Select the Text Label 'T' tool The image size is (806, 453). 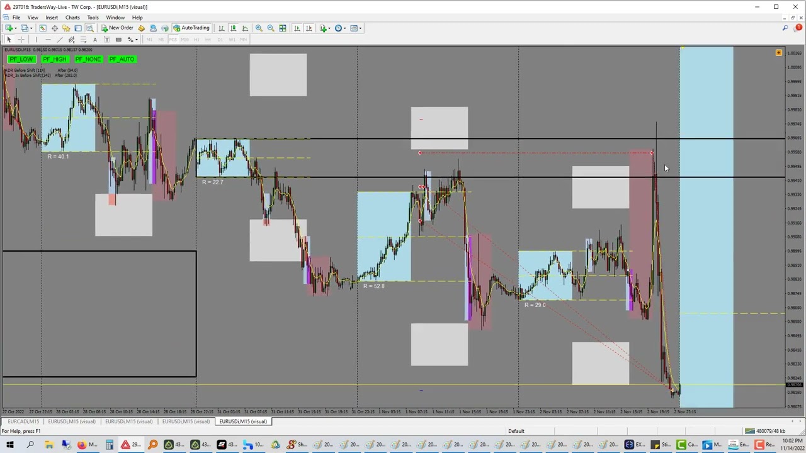(x=106, y=39)
